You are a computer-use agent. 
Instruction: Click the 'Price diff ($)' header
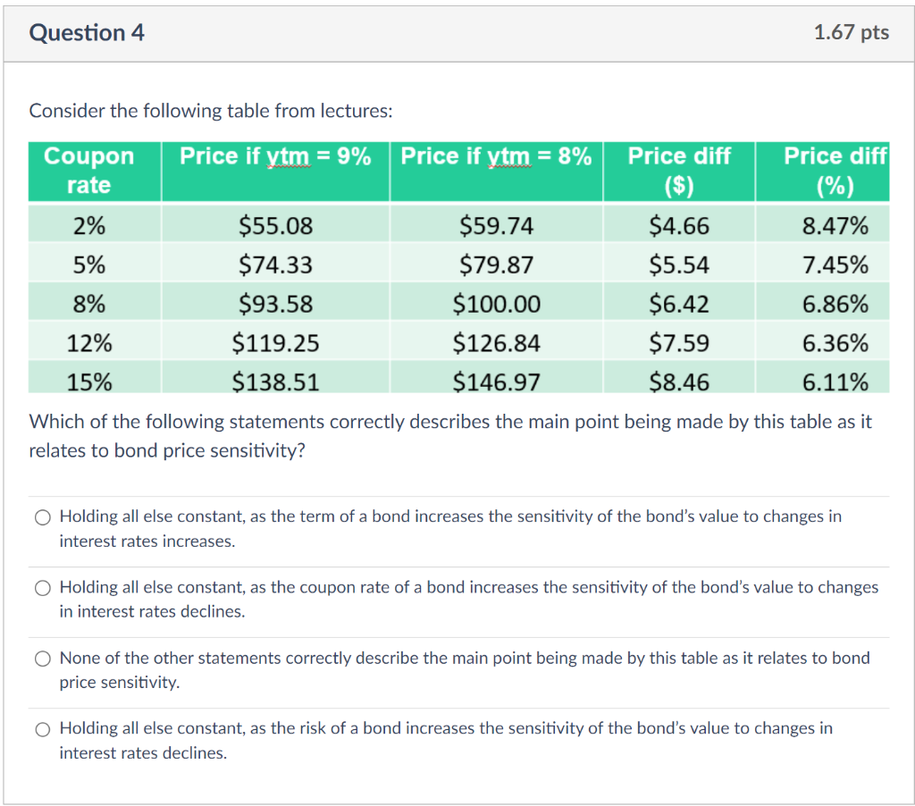coord(679,171)
